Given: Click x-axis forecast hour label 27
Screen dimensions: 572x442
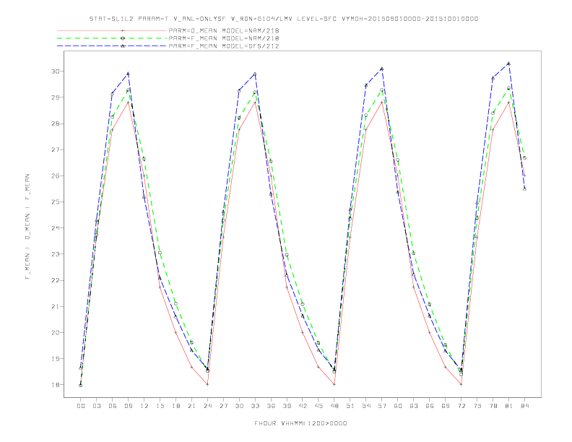Looking at the screenshot, I should pos(223,406).
